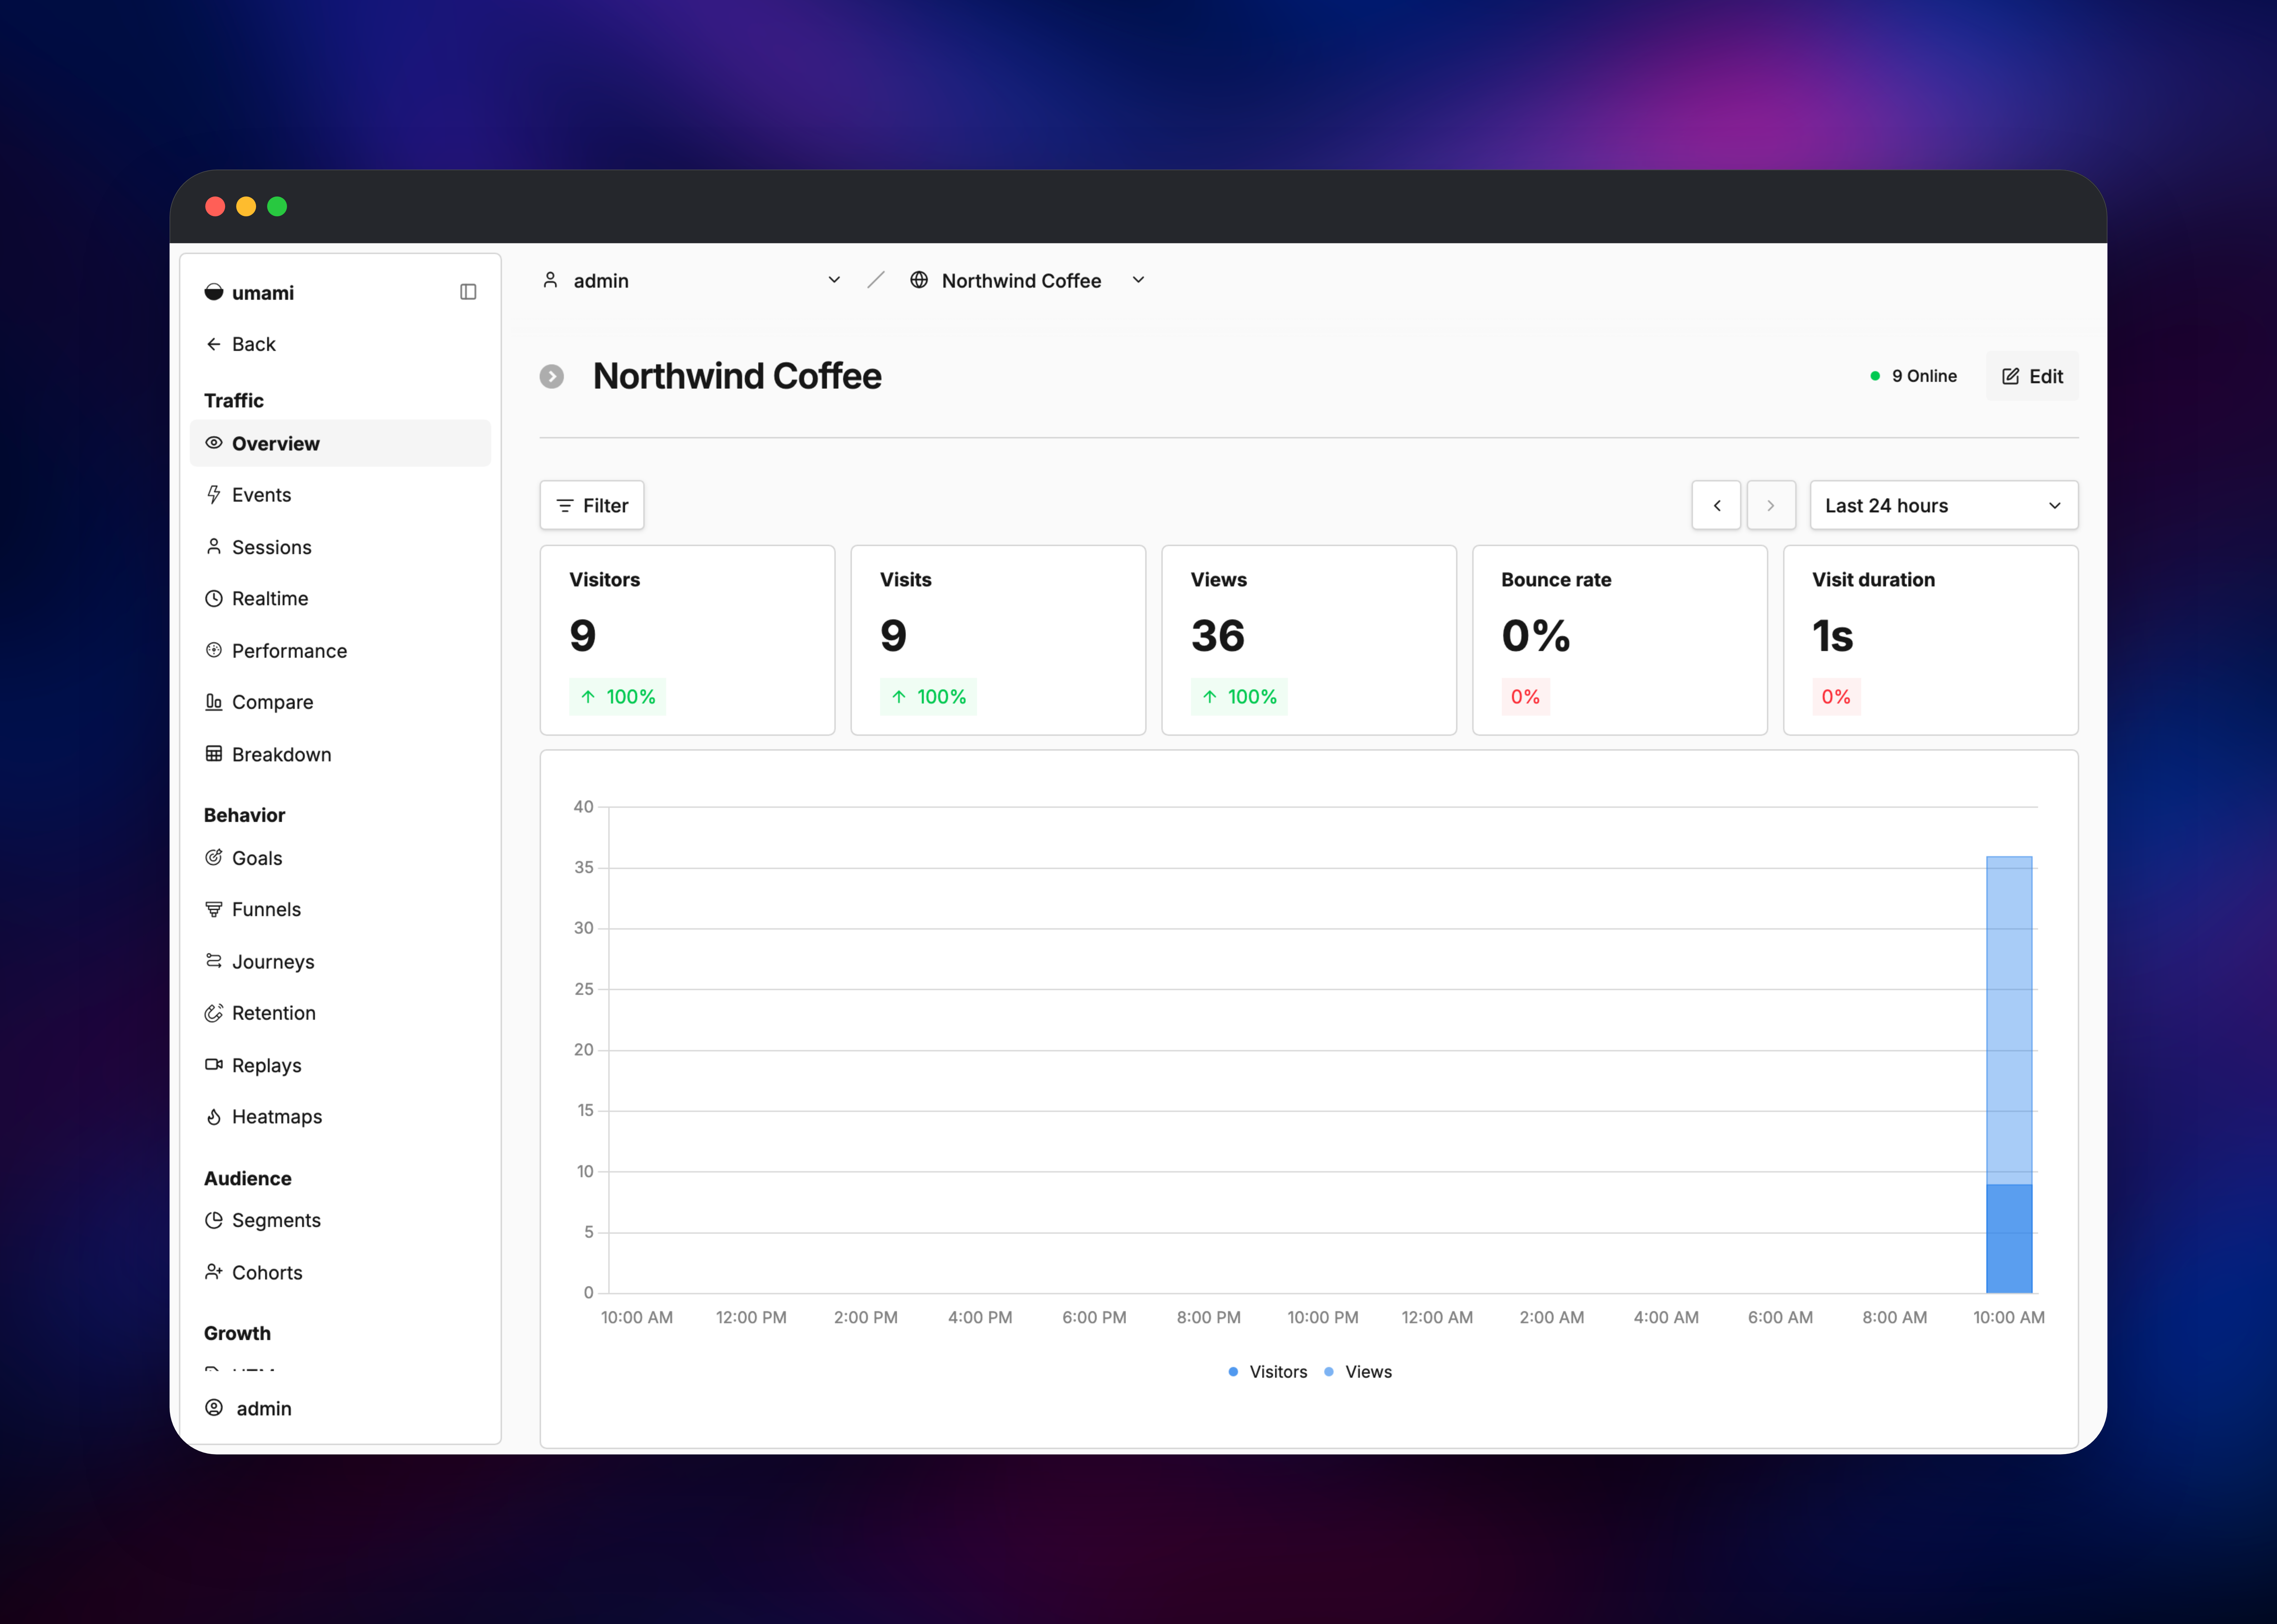2277x1624 pixels.
Task: Click the Visitors card value "9"
Action: point(583,636)
